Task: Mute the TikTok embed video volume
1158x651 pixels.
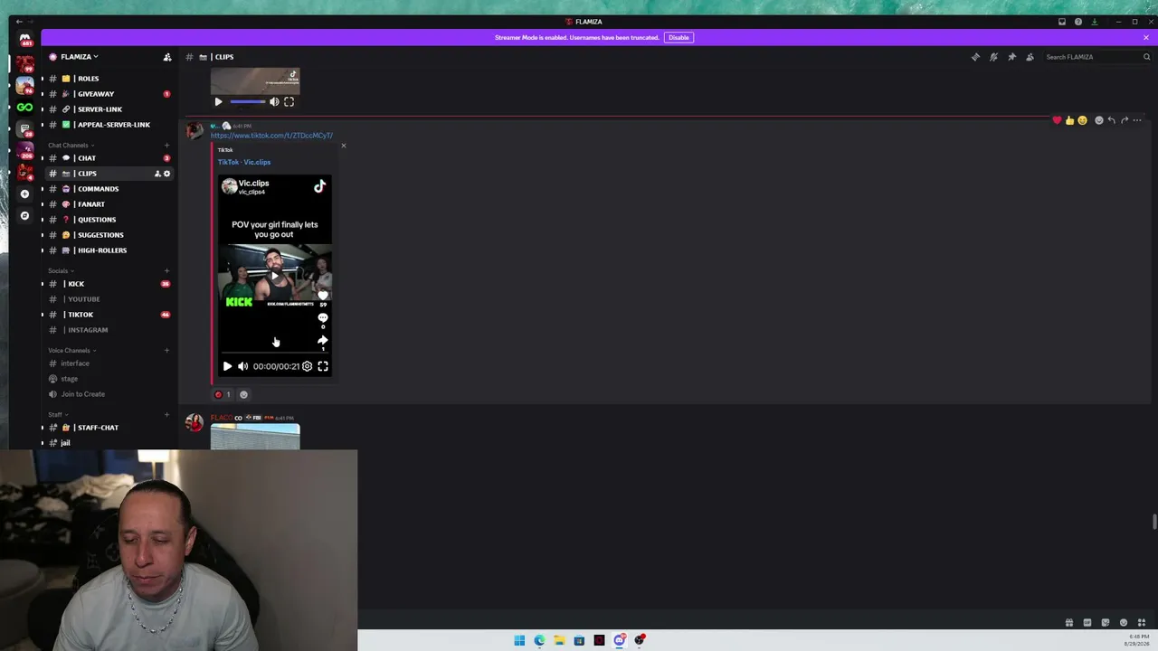Action: coord(242,366)
